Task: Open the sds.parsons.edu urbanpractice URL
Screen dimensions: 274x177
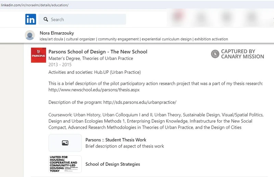Action: coord(140,102)
